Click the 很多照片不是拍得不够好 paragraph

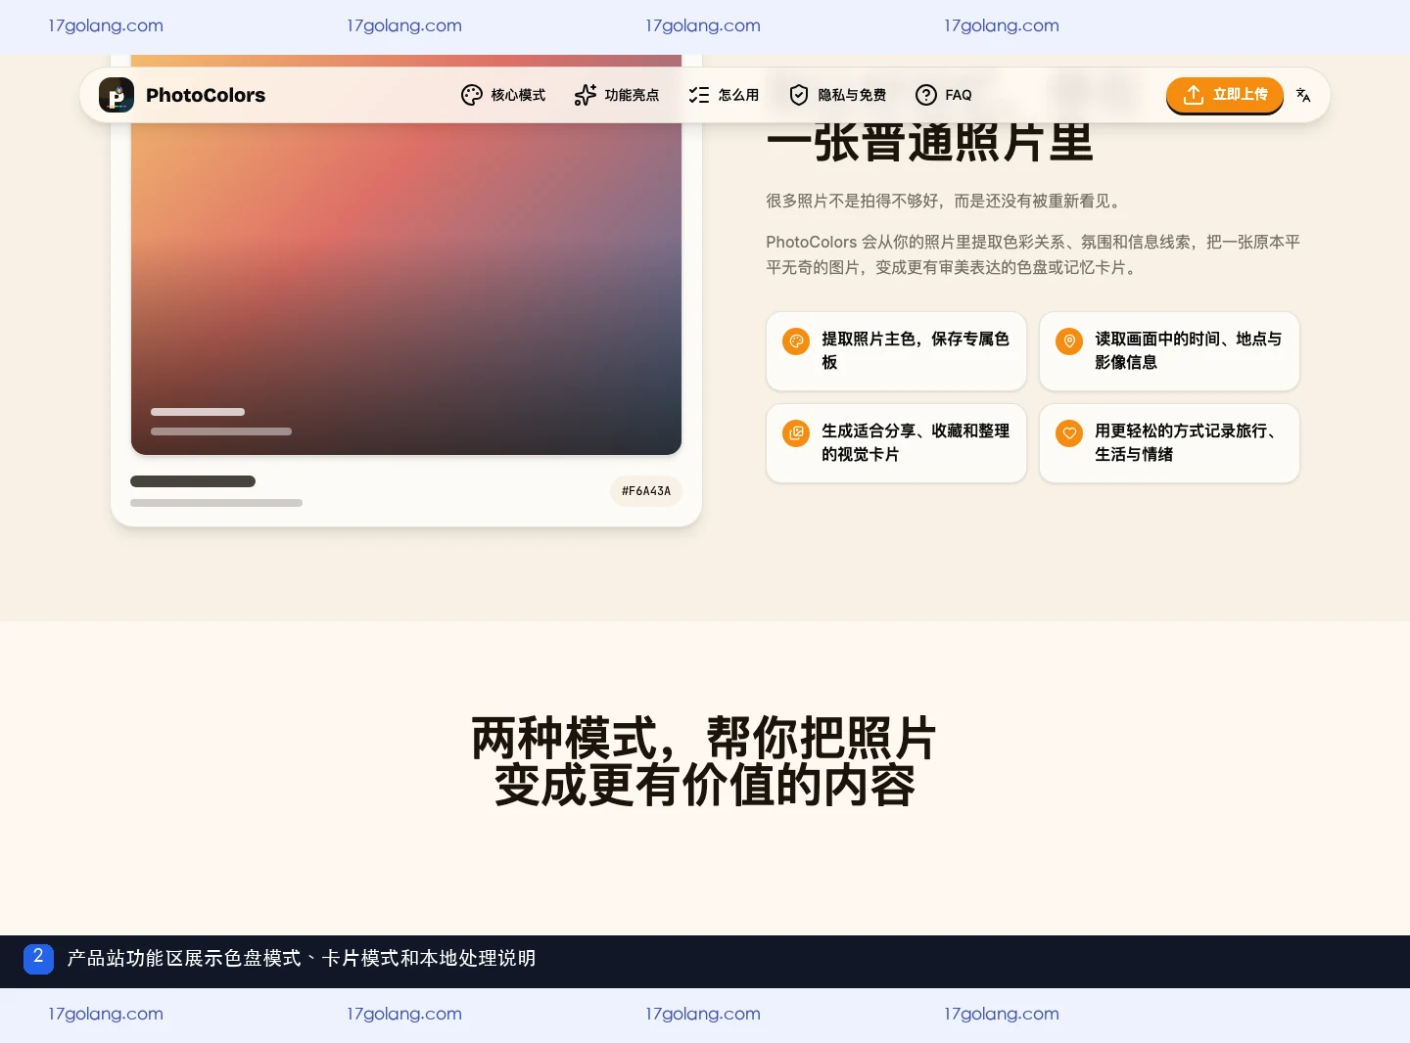coord(946,201)
